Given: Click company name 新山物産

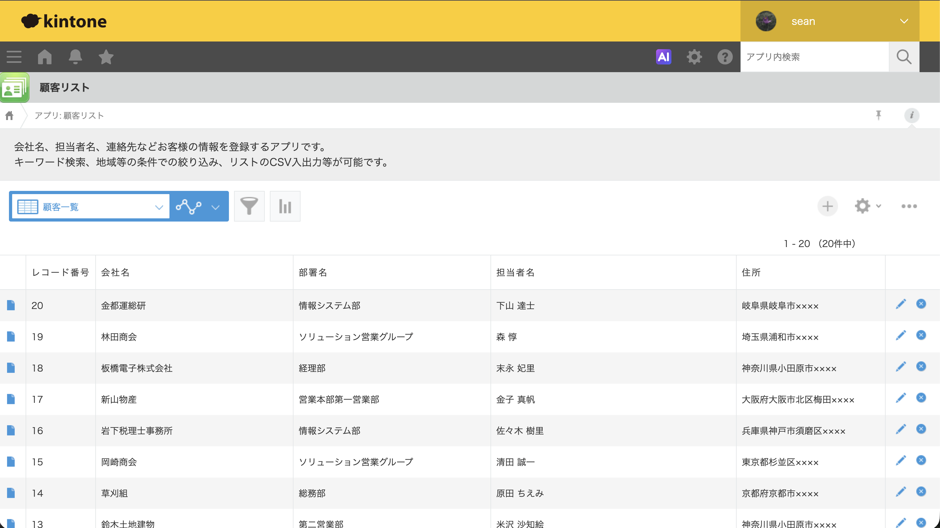Looking at the screenshot, I should click(x=119, y=399).
